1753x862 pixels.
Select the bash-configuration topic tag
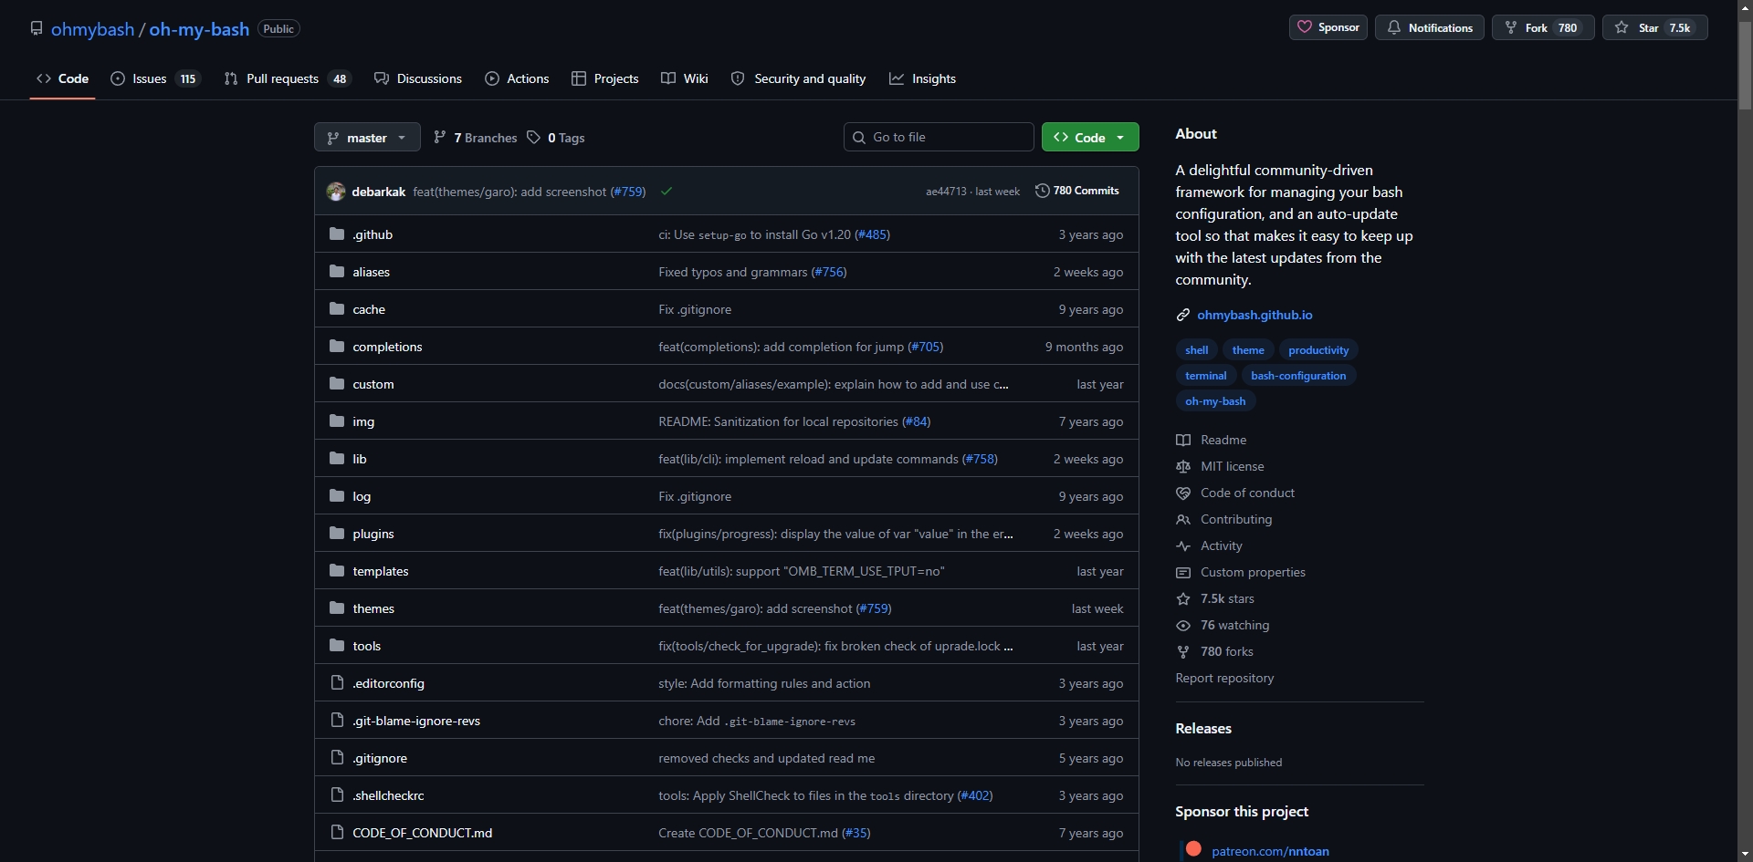point(1298,376)
